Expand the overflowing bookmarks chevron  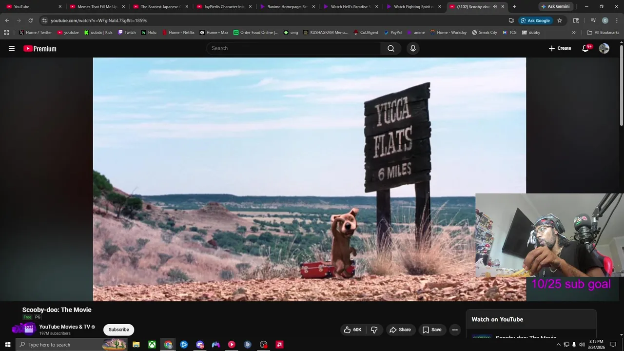click(574, 32)
